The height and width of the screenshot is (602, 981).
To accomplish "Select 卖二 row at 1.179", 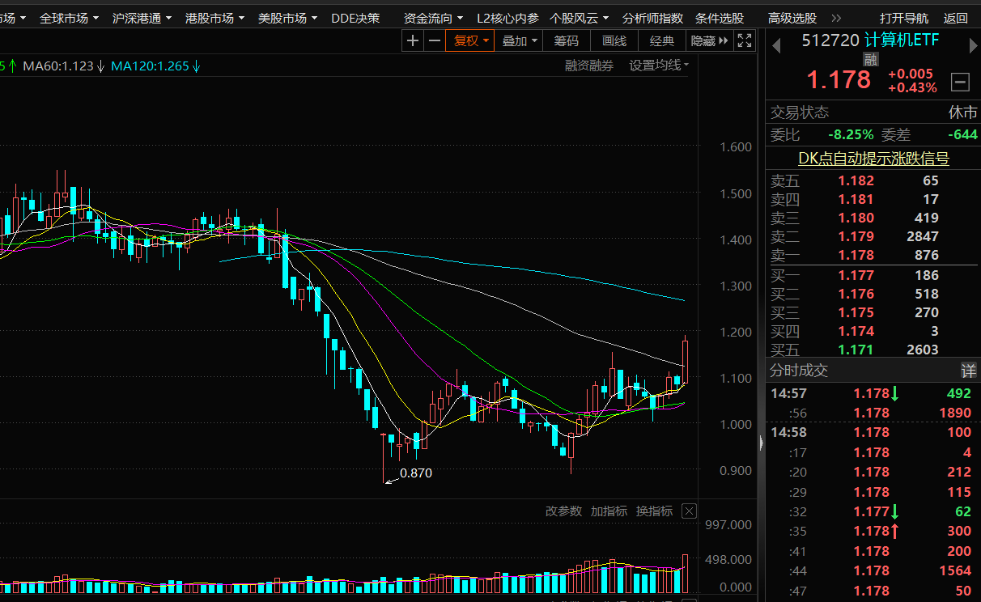I will pos(873,236).
